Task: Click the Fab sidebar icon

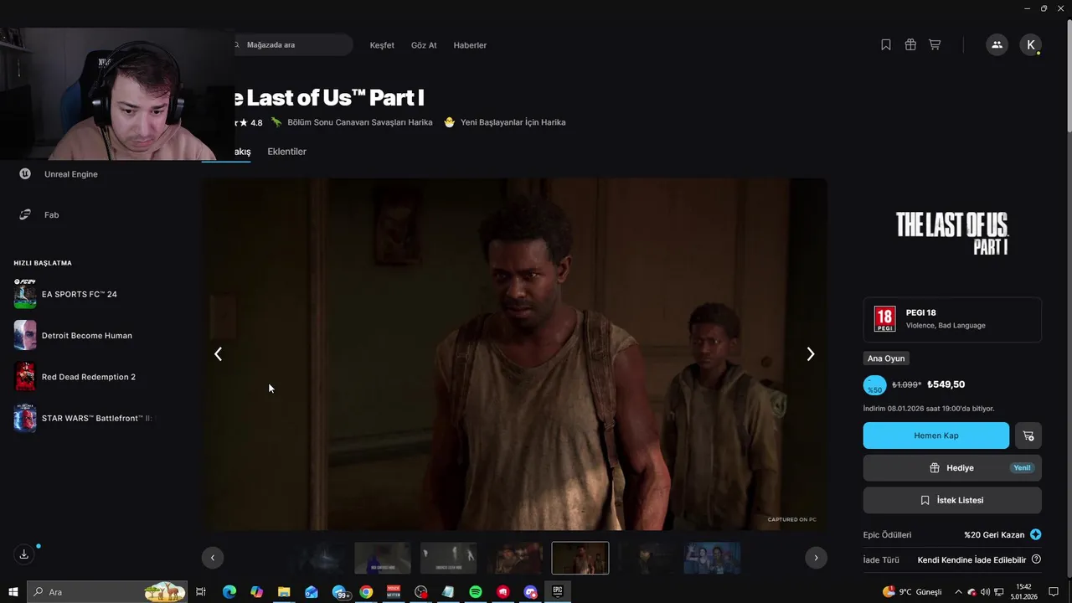Action: pos(25,215)
